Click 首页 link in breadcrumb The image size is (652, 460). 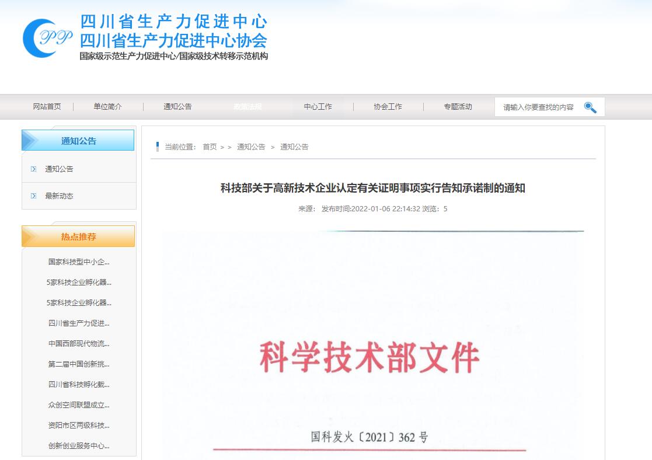click(x=210, y=147)
